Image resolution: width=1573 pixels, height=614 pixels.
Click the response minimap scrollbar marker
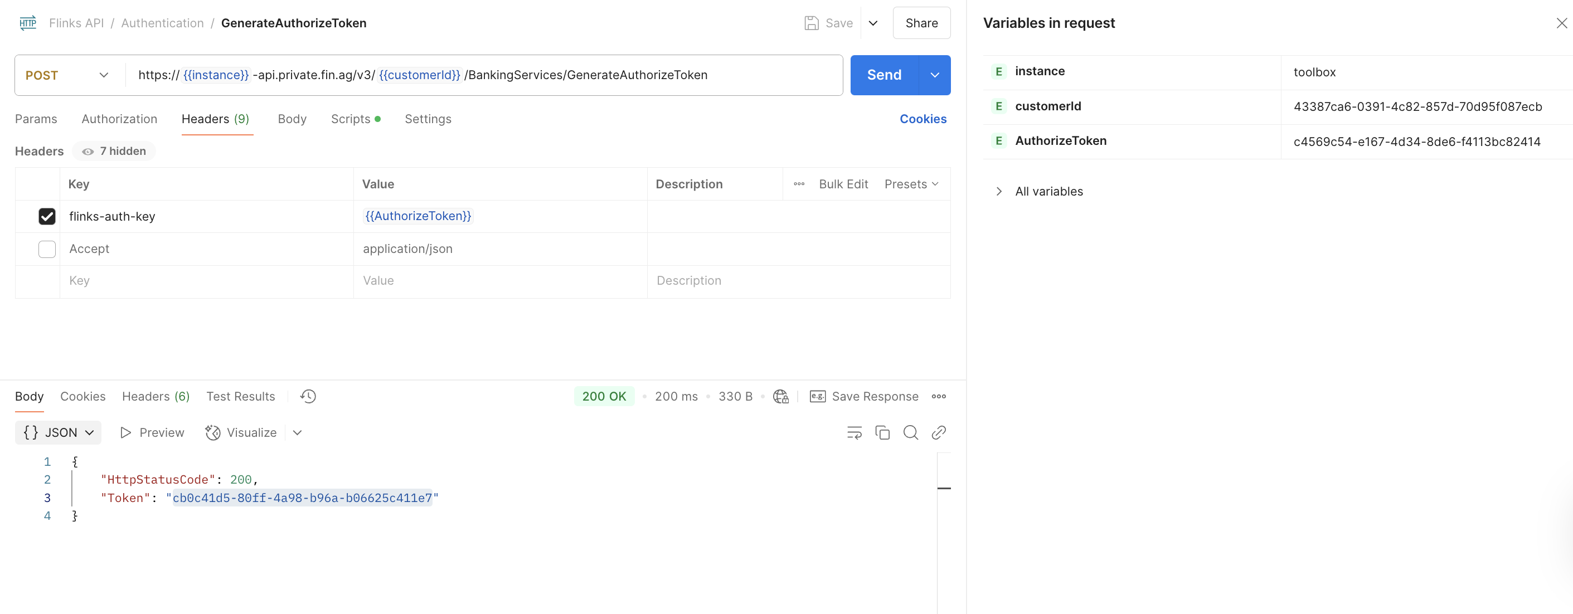coord(944,488)
